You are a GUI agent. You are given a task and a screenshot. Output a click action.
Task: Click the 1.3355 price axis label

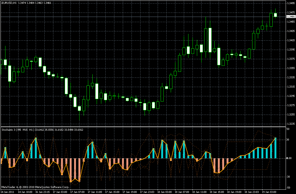(x=291, y=68)
